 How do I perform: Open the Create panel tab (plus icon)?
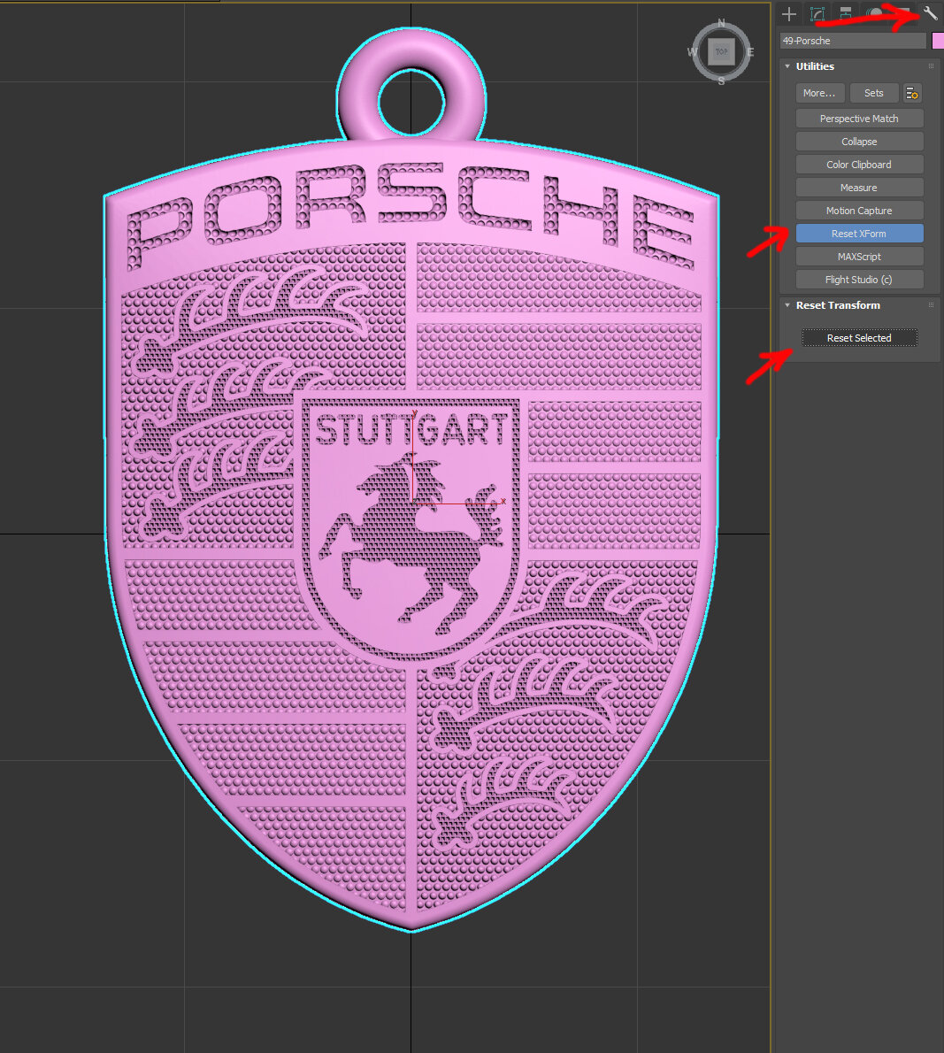click(x=789, y=13)
